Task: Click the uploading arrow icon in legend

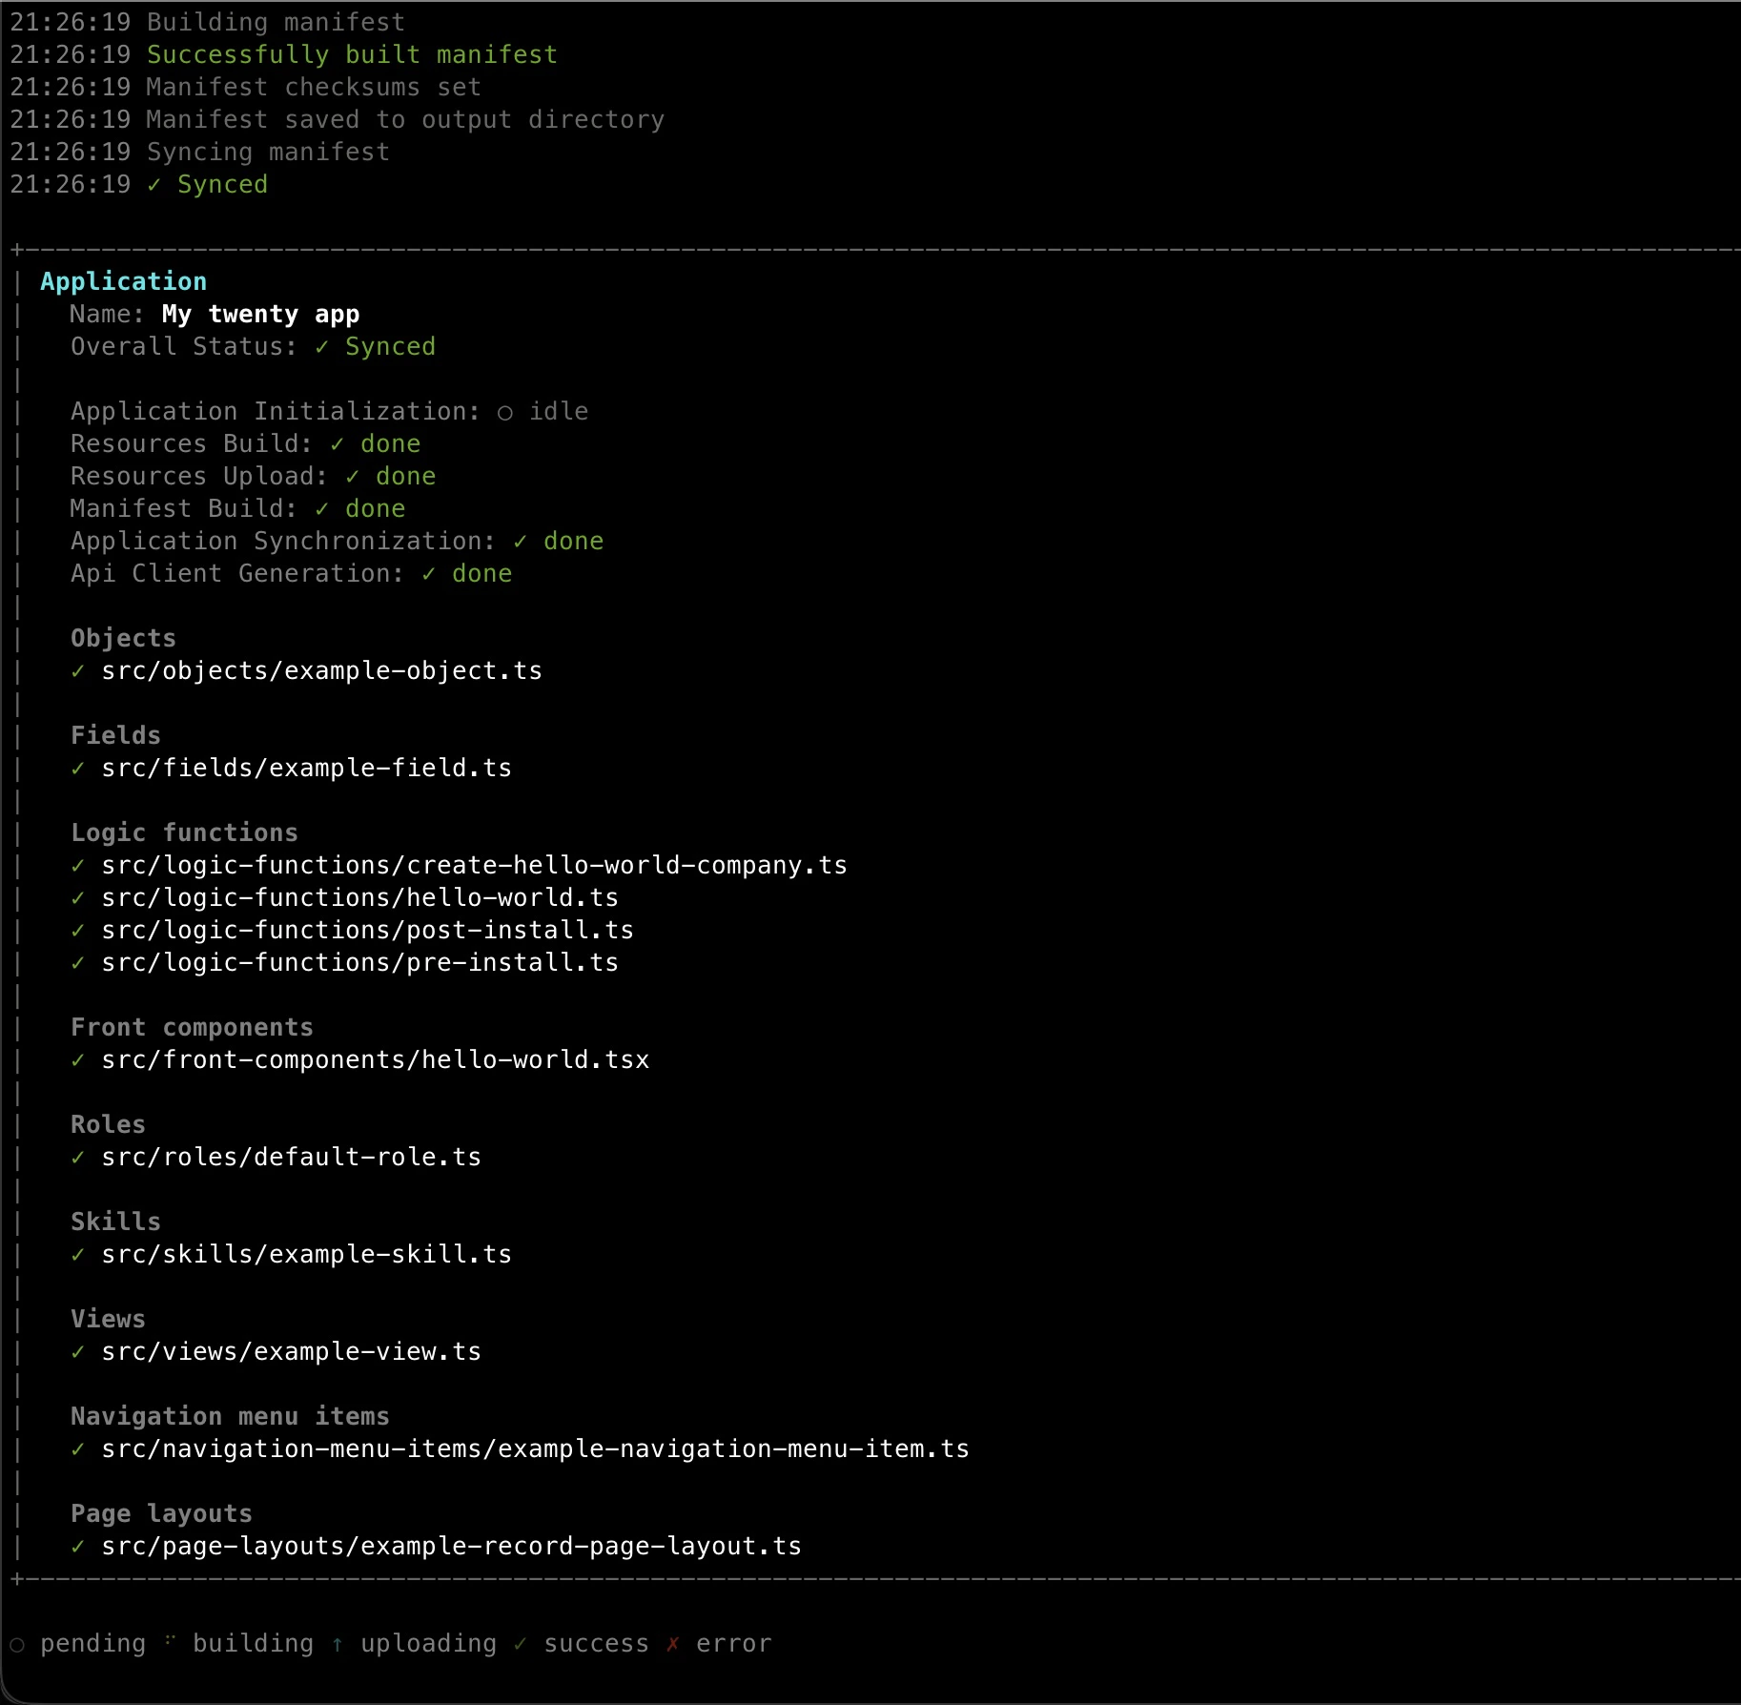Action: 338,1643
